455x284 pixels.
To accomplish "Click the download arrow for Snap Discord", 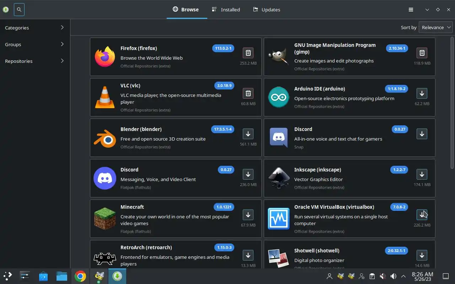I will (422, 134).
